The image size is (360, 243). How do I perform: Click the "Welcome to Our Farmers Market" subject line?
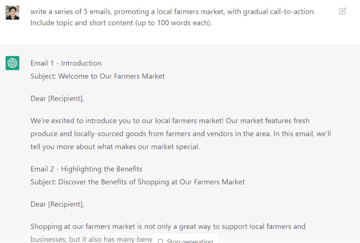pyautogui.click(x=111, y=76)
